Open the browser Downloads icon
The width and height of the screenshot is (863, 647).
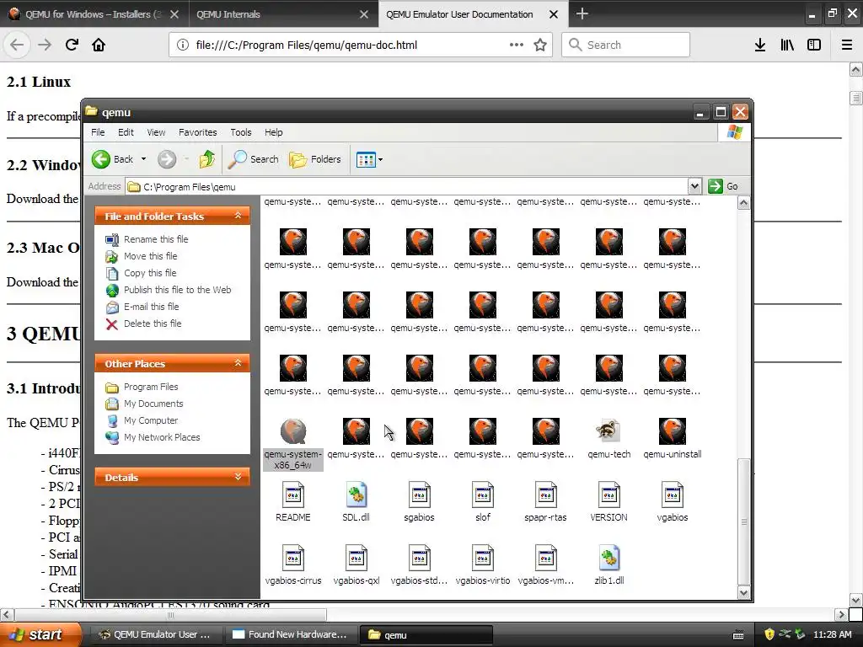(760, 45)
